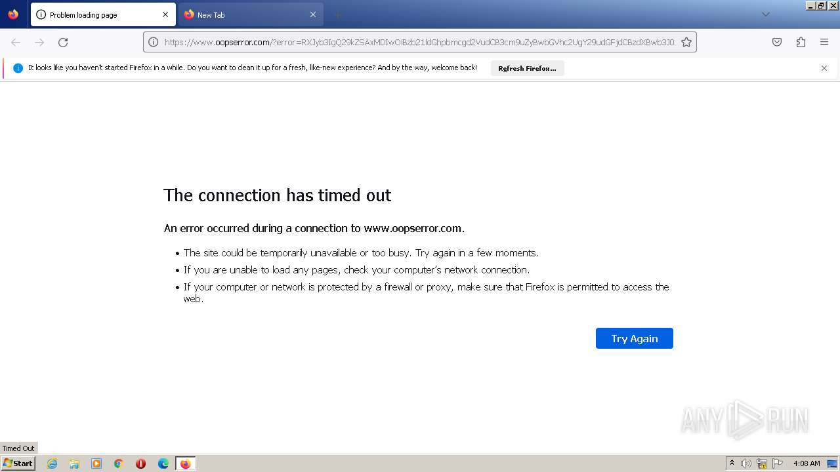
Task: Click the oopserror.com URL field
Action: pos(419,42)
